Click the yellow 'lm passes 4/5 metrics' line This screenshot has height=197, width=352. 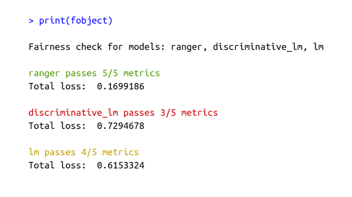[x=84, y=152]
